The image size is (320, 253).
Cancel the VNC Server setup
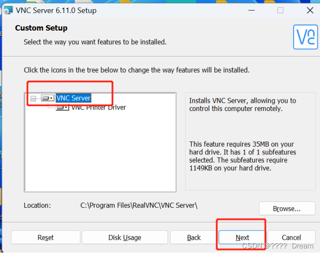click(x=291, y=237)
